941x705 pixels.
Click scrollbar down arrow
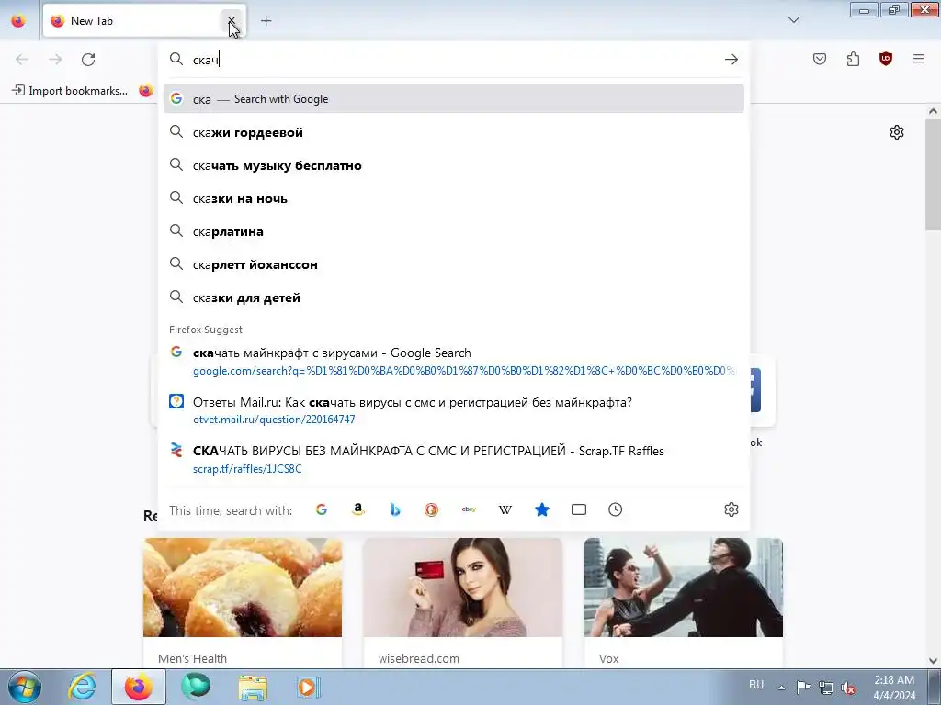(933, 661)
